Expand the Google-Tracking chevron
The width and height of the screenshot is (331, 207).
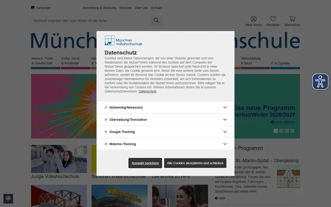click(225, 132)
